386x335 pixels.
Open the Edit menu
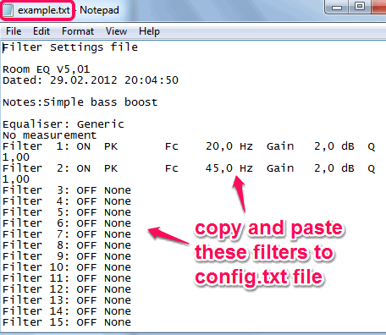[x=41, y=31]
